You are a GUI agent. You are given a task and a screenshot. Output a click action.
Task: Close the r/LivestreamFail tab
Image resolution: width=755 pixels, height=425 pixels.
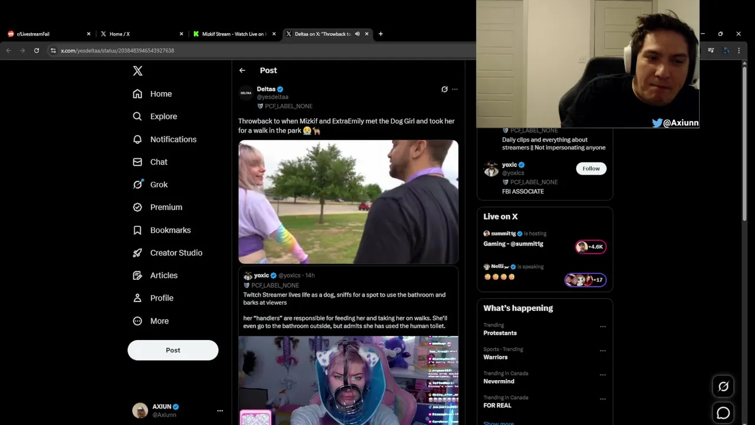coord(89,34)
